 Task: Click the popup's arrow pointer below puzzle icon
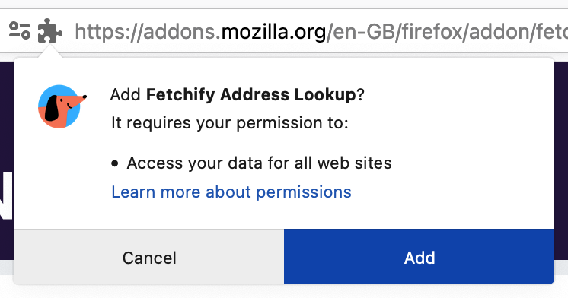[x=50, y=52]
